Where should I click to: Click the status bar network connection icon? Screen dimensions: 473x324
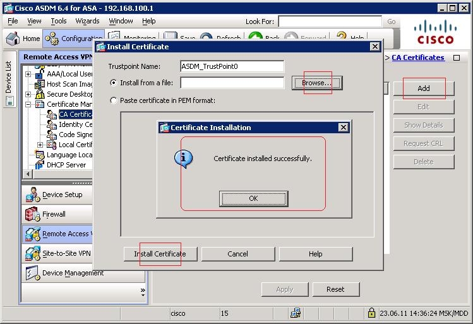[296, 313]
